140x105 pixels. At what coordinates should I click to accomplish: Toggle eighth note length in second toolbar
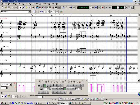[x=48, y=12]
